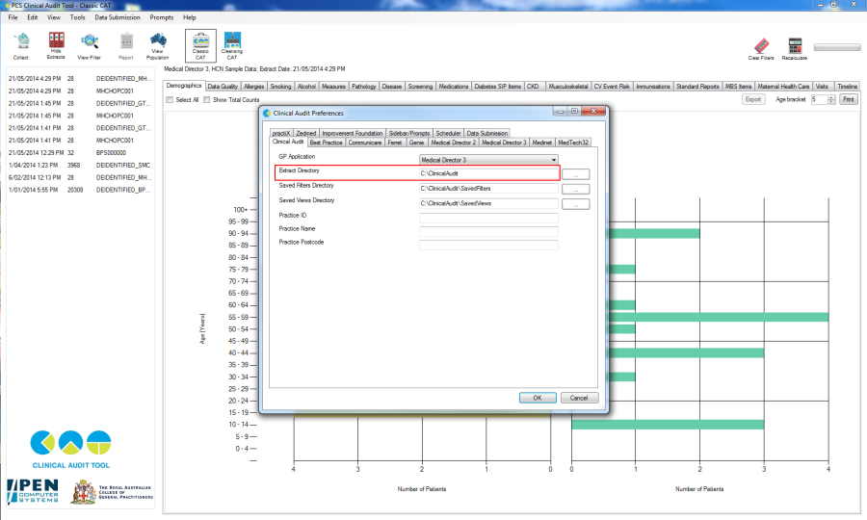Open the CV Event Risk tab
The image size is (867, 520).
click(612, 87)
